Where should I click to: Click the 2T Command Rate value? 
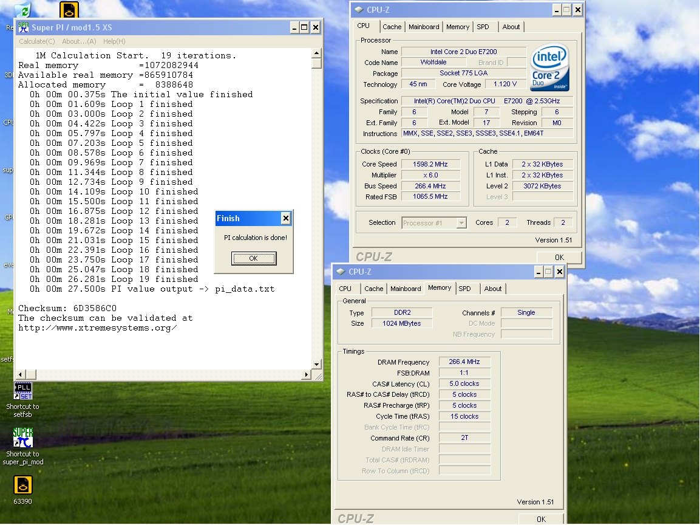click(x=464, y=438)
